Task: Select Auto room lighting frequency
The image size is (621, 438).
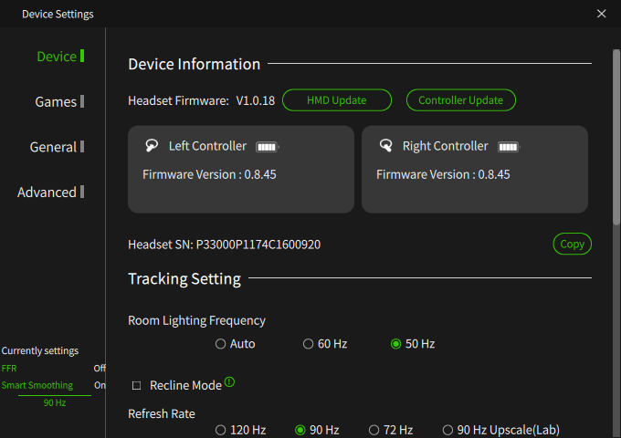Action: pos(220,344)
